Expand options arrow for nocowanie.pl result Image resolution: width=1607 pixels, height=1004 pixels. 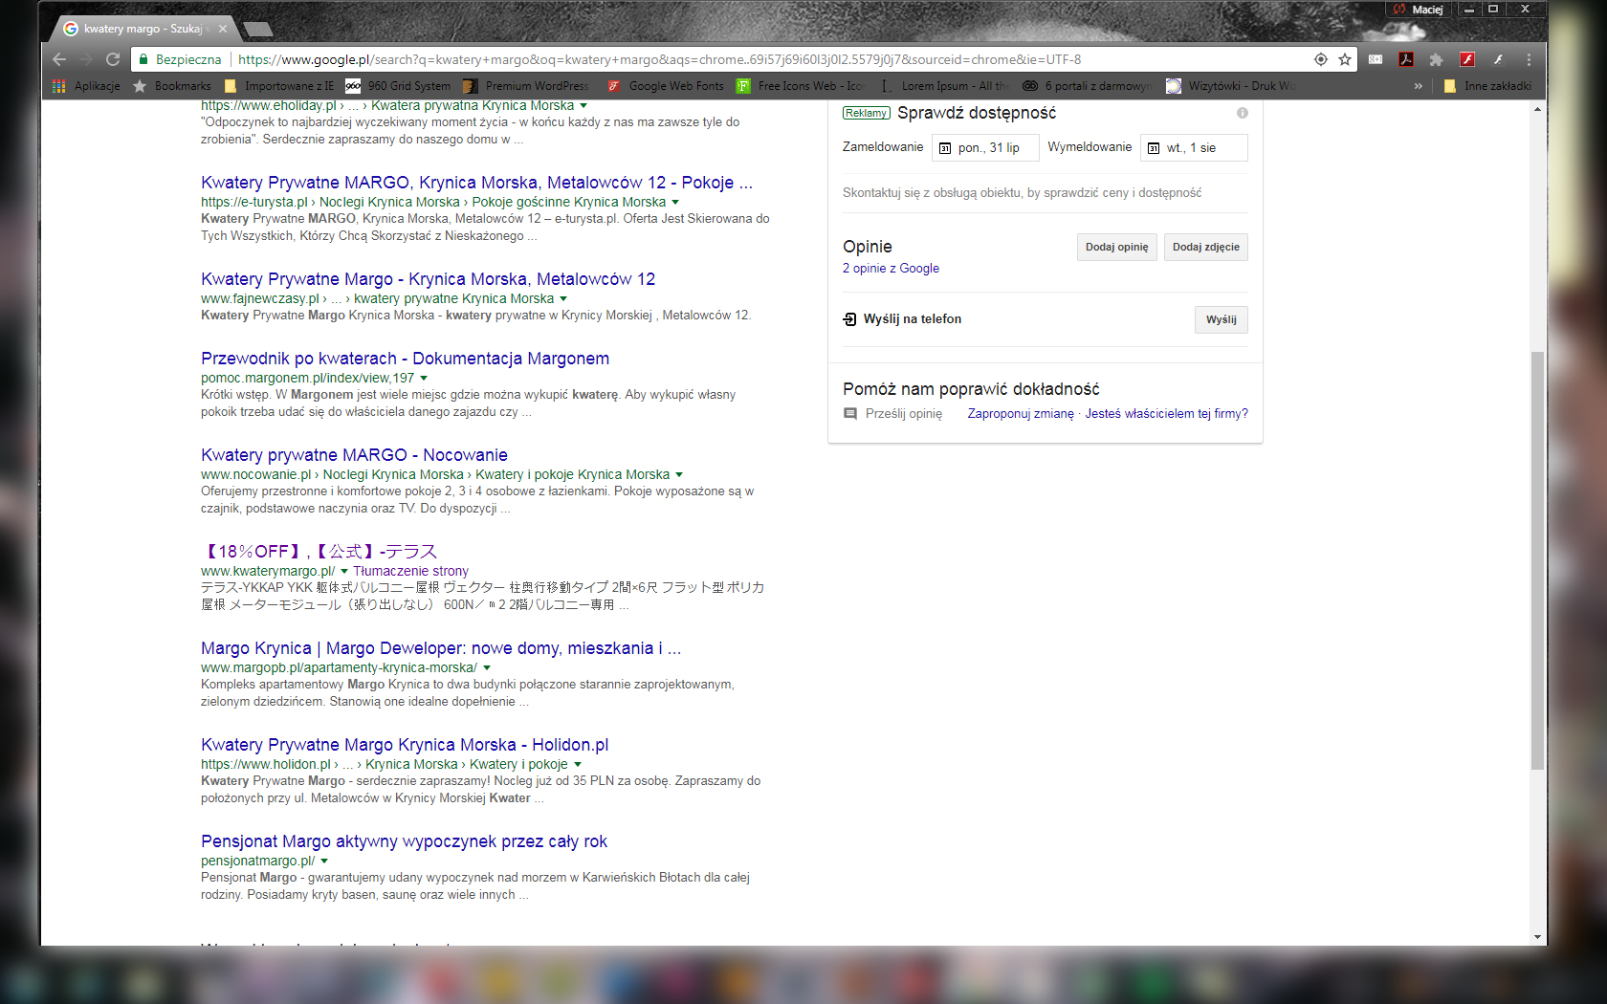(x=679, y=475)
